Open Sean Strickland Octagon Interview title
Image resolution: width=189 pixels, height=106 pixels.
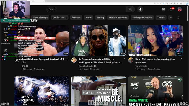(x=43, y=61)
